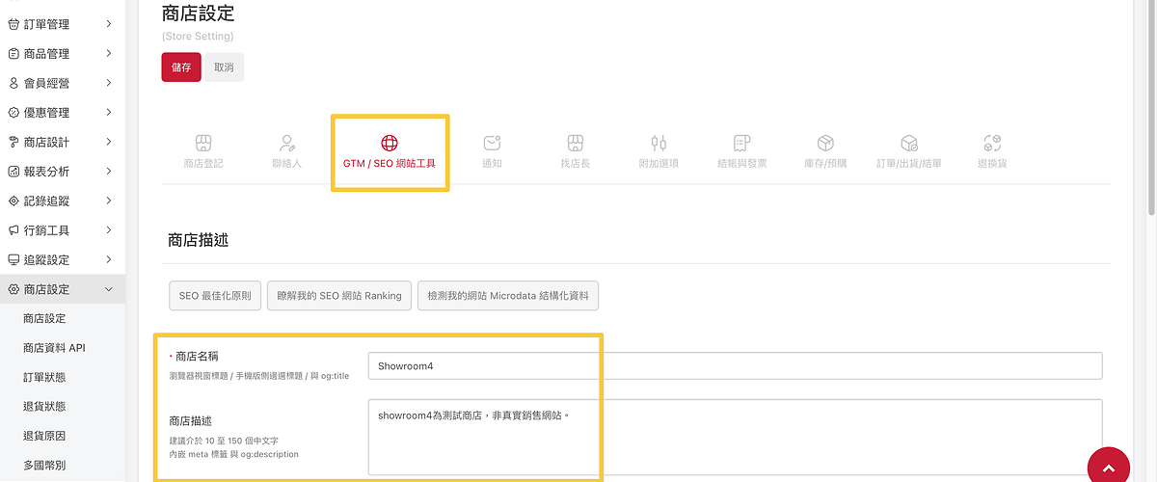Select the 結帳與發票 receipt icon
Screen dimensions: 1157x482
pos(741,144)
